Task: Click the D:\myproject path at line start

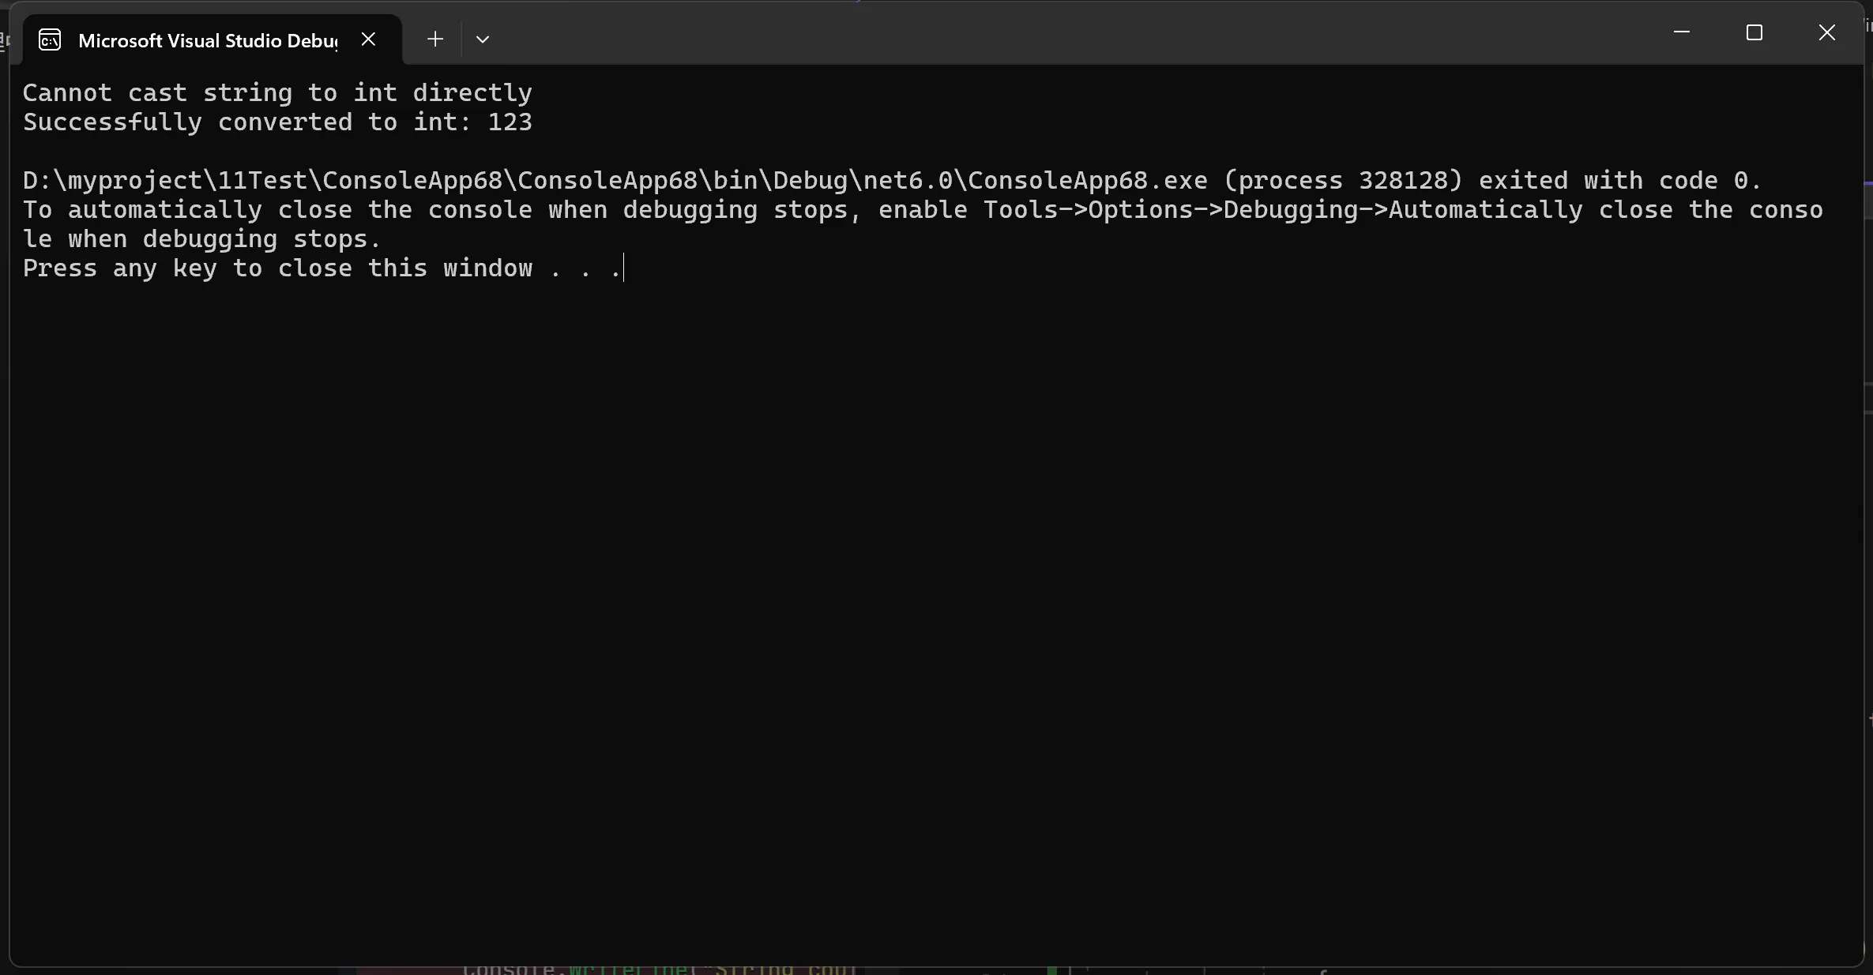Action: click(111, 181)
